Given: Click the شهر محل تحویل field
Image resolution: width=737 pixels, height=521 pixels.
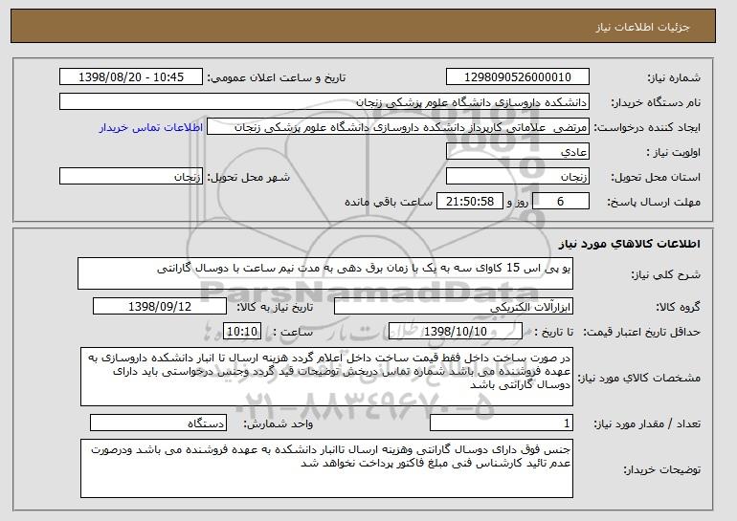Looking at the screenshot, I should (x=131, y=177).
